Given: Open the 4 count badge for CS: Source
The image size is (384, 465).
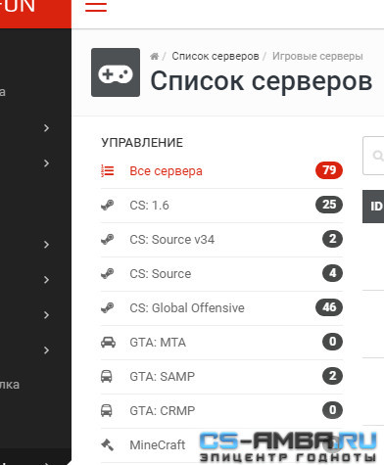Looking at the screenshot, I should (x=332, y=273).
